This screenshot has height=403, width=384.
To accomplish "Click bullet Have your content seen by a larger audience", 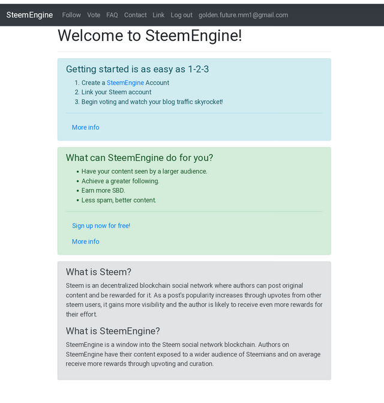I will (144, 171).
